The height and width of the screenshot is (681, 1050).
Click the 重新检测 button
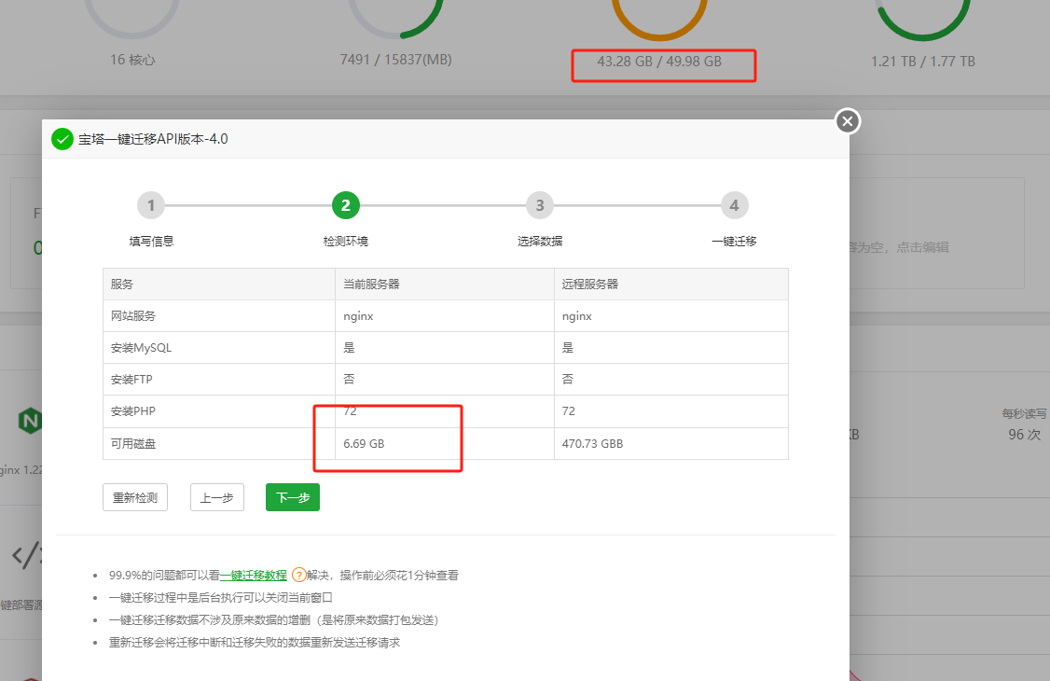tap(135, 497)
